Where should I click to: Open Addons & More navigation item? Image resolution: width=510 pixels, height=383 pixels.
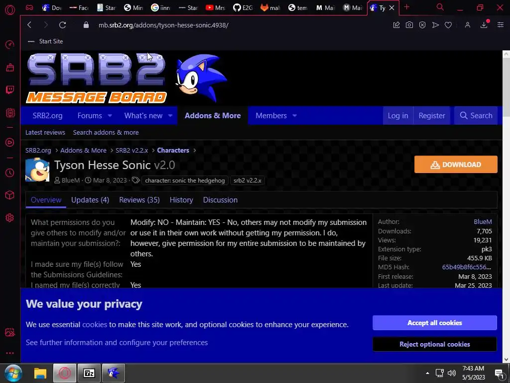pos(213,116)
